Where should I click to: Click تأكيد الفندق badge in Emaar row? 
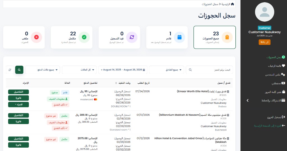tap(61, 105)
